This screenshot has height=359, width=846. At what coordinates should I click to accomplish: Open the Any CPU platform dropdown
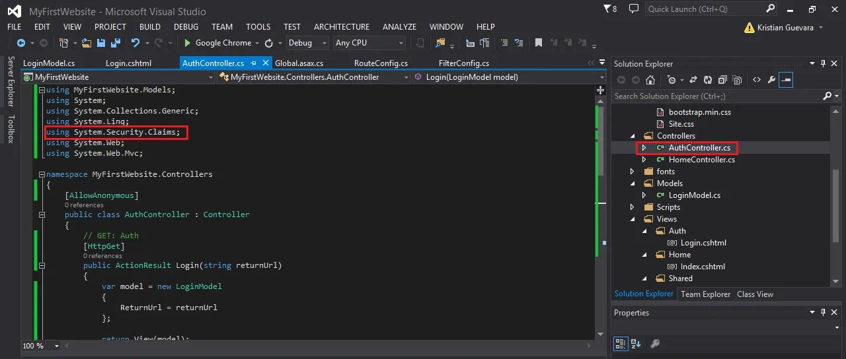coord(369,43)
